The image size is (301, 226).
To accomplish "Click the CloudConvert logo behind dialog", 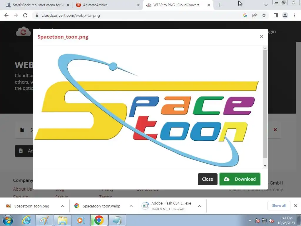I will [x=23, y=31].
